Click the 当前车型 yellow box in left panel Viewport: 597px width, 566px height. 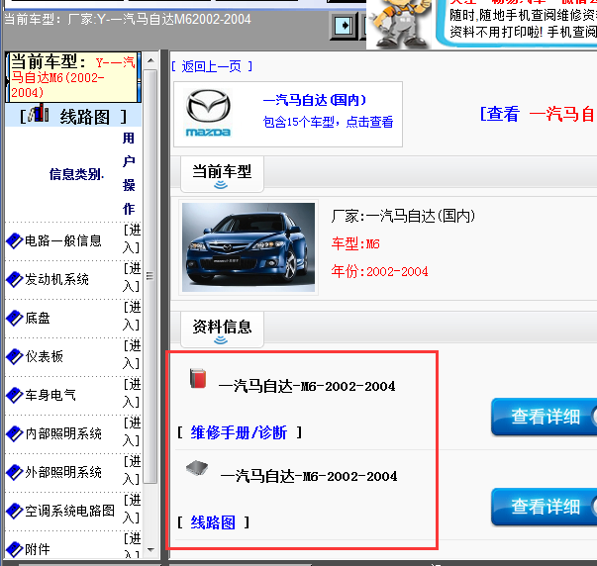coord(73,77)
